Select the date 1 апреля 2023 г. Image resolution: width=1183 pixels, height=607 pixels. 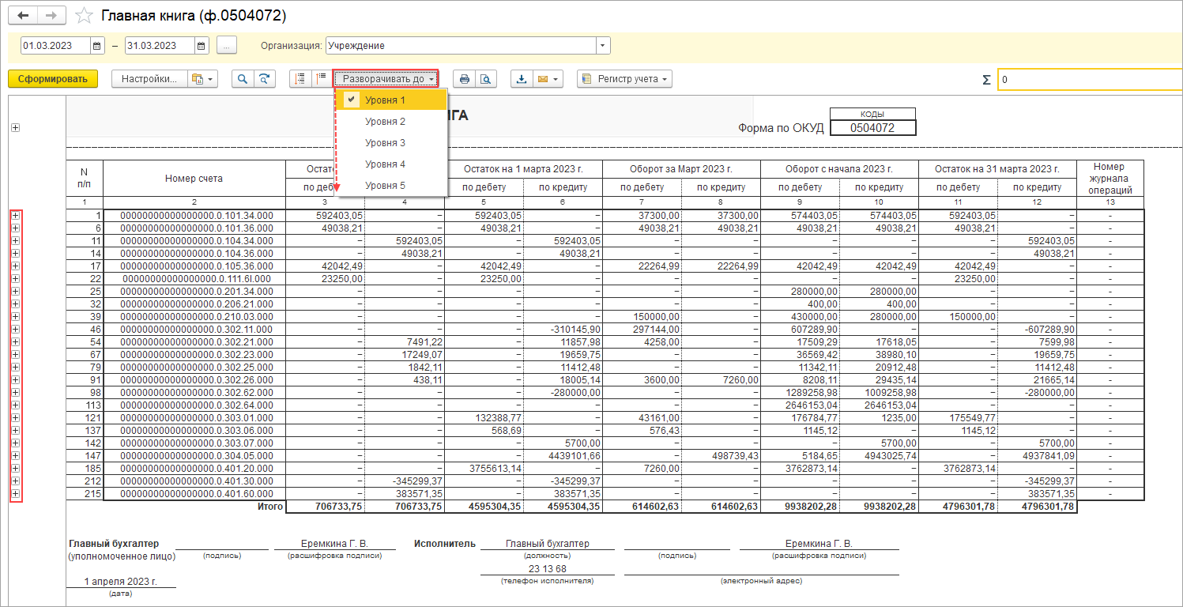121,581
